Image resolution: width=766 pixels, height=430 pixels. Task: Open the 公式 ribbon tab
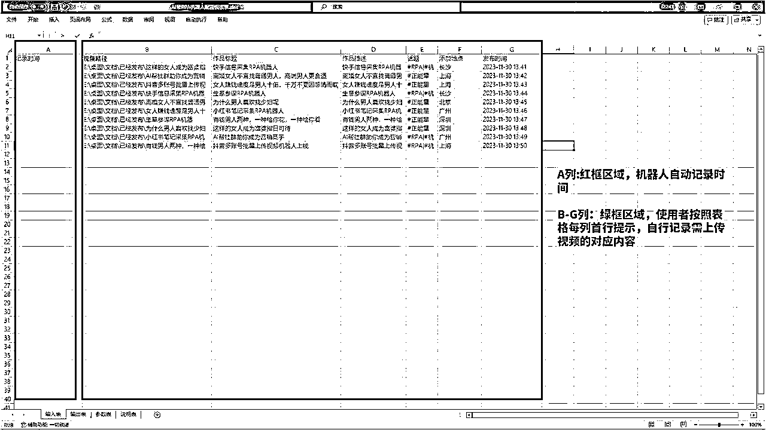107,20
